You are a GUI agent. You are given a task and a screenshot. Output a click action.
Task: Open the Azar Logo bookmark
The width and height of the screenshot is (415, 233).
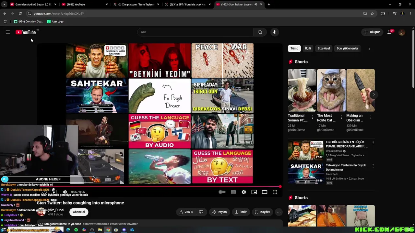pyautogui.click(x=55, y=21)
